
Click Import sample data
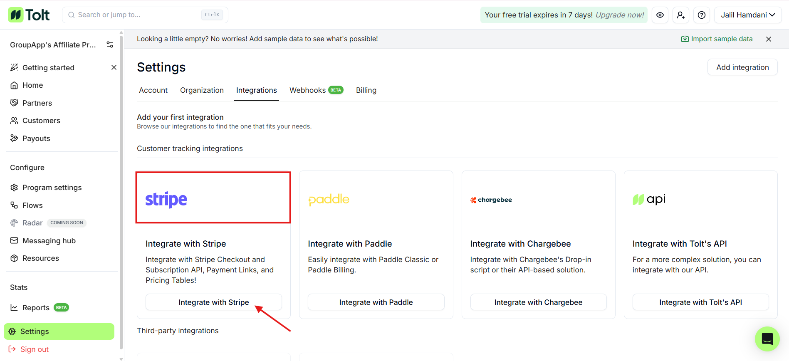tap(717, 39)
